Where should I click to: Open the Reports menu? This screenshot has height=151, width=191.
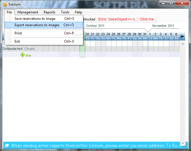tap(49, 12)
